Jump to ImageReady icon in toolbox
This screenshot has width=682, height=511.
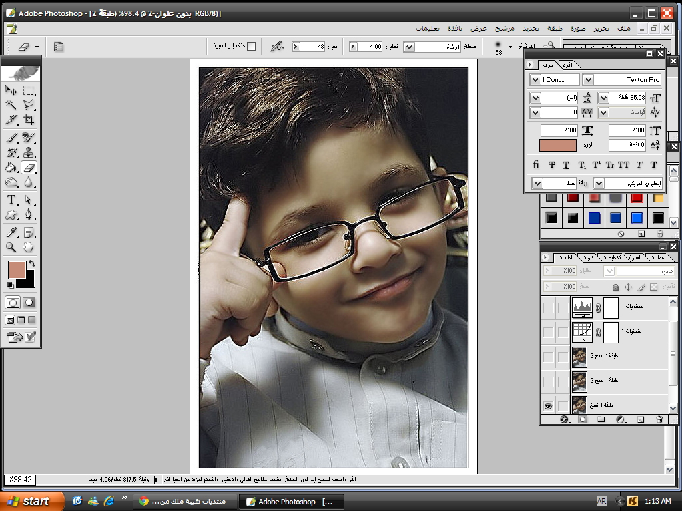[15, 337]
